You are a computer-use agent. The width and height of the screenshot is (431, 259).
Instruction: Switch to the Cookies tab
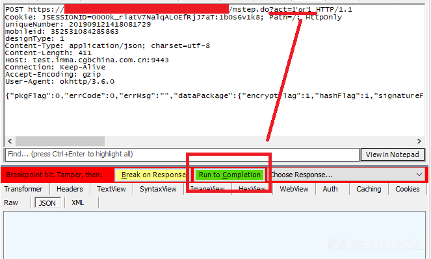click(x=408, y=189)
